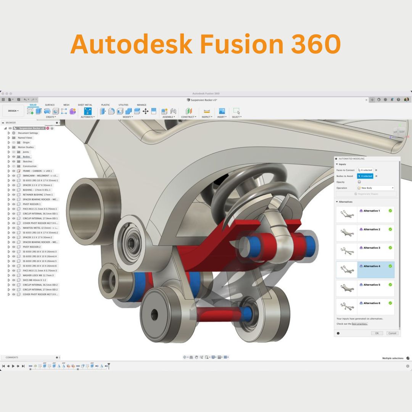Toggle visibility of WASHER LOCK M8 component
This screenshot has height=412, width=412.
click(x=14, y=275)
